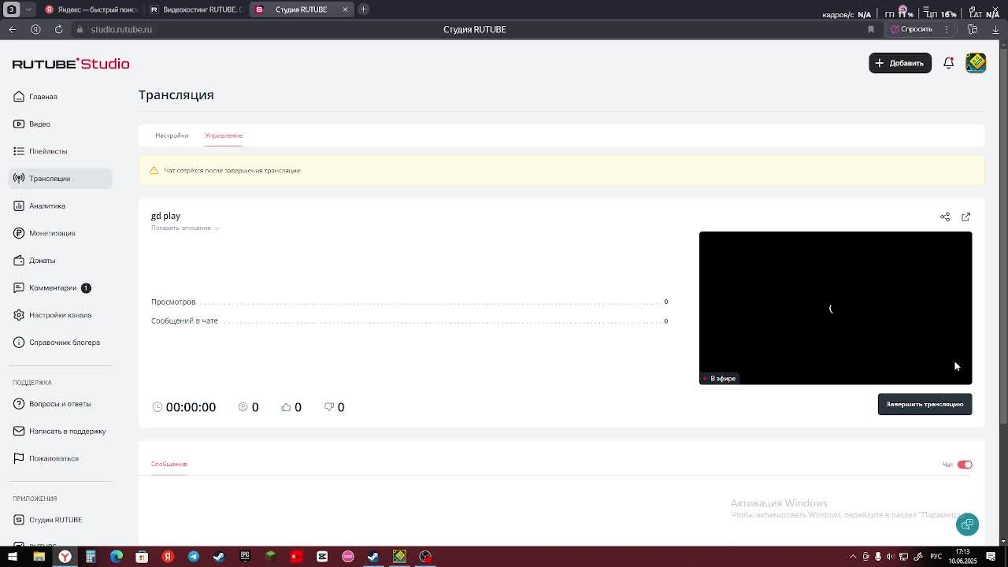Open the Сообщения tab

169,464
